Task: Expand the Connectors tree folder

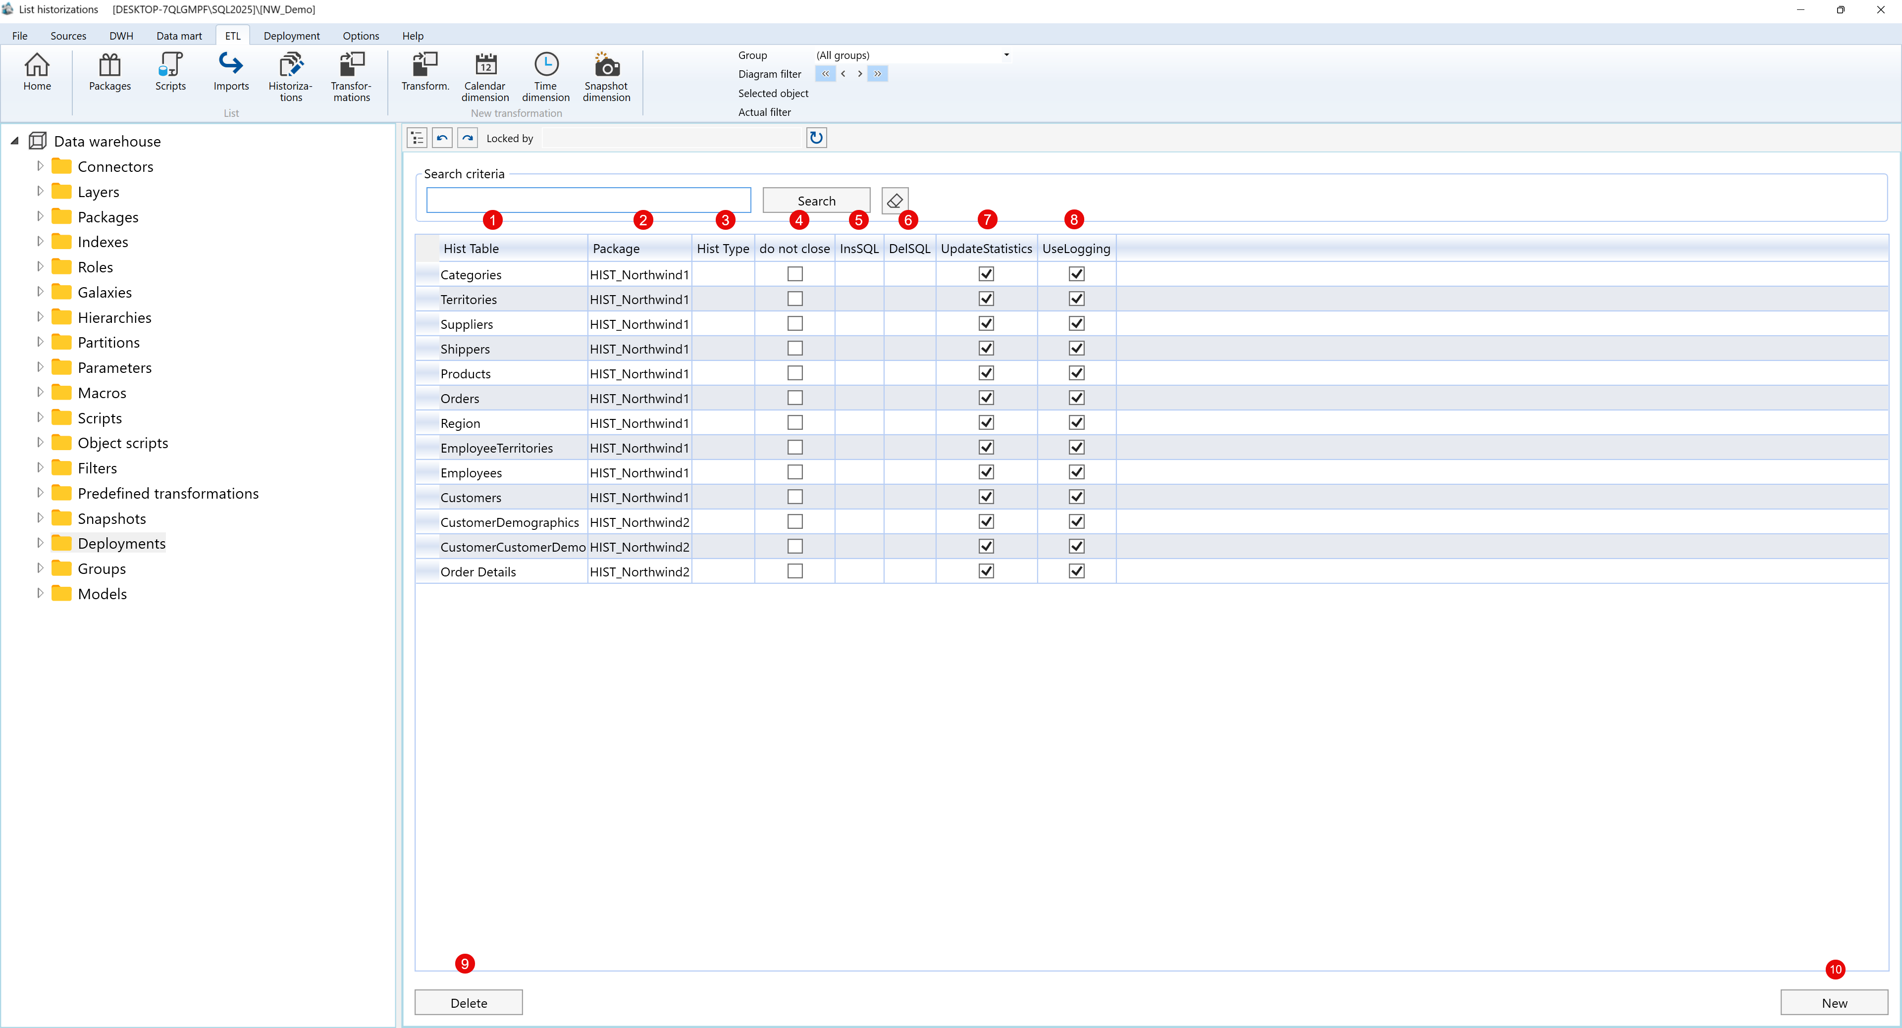Action: (40, 166)
